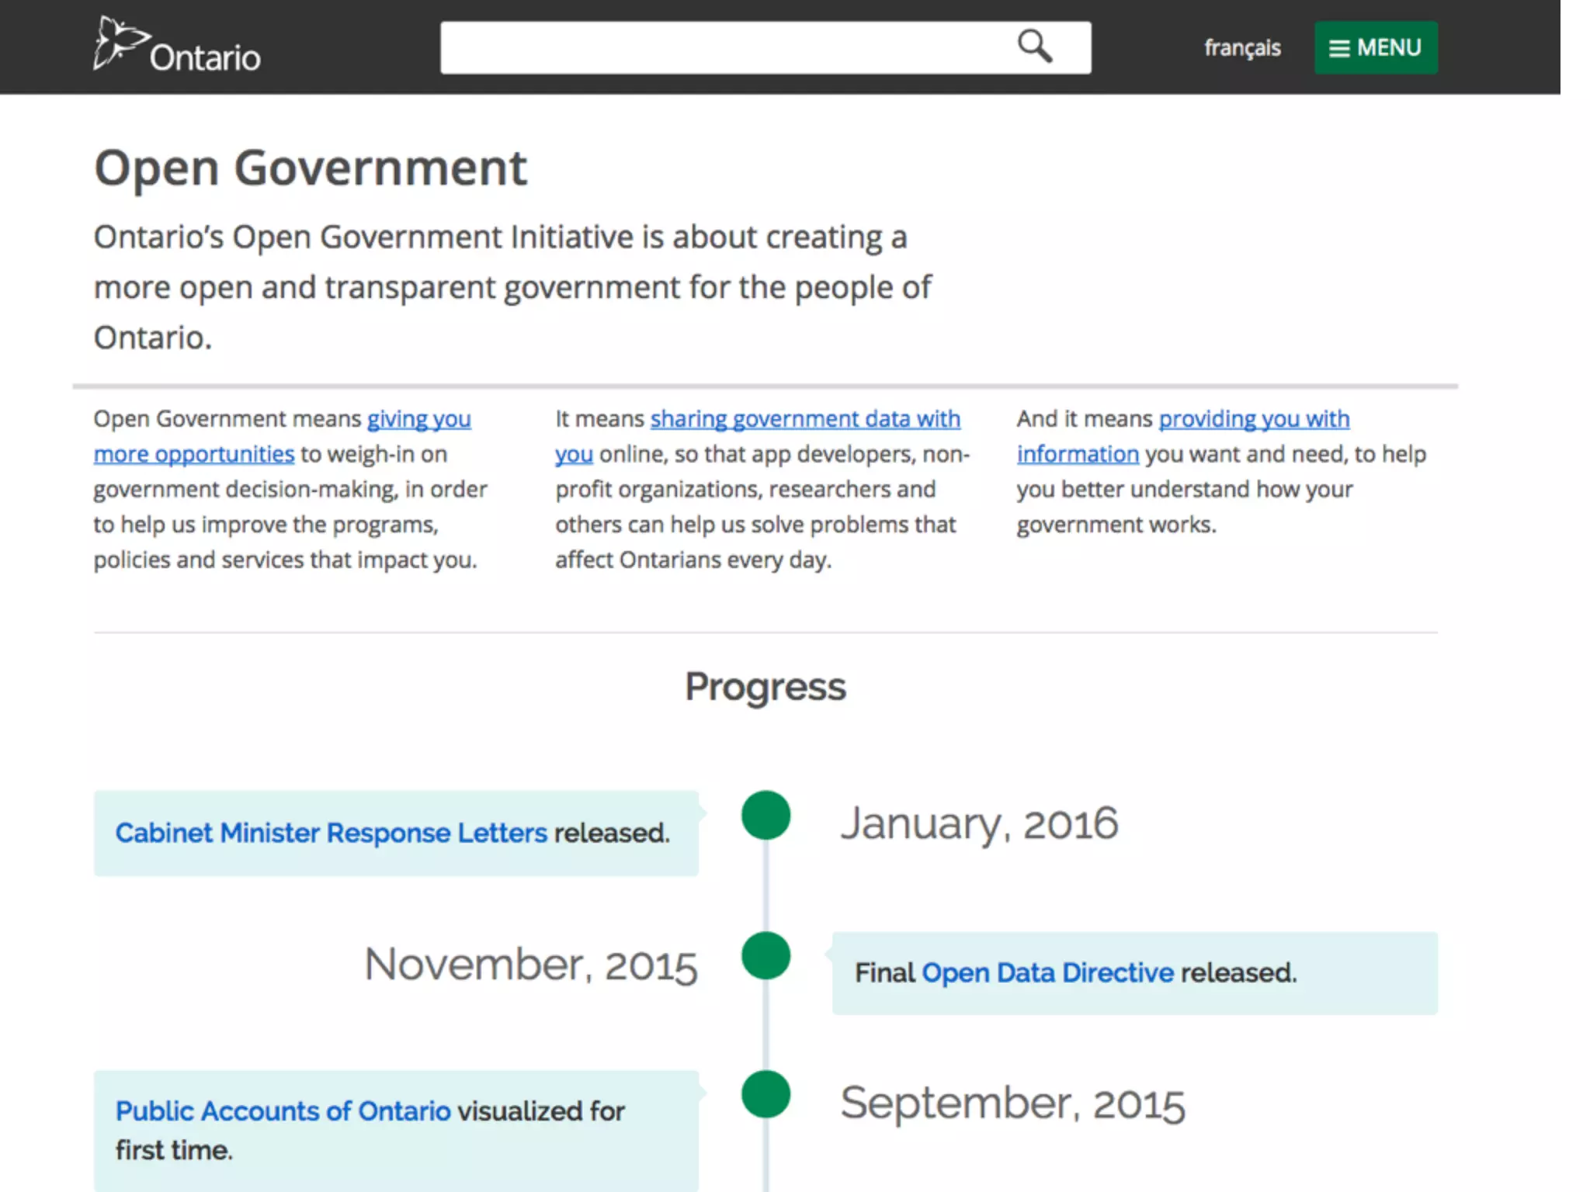This screenshot has height=1192, width=1590.
Task: Click the Progress section heading
Action: point(765,687)
